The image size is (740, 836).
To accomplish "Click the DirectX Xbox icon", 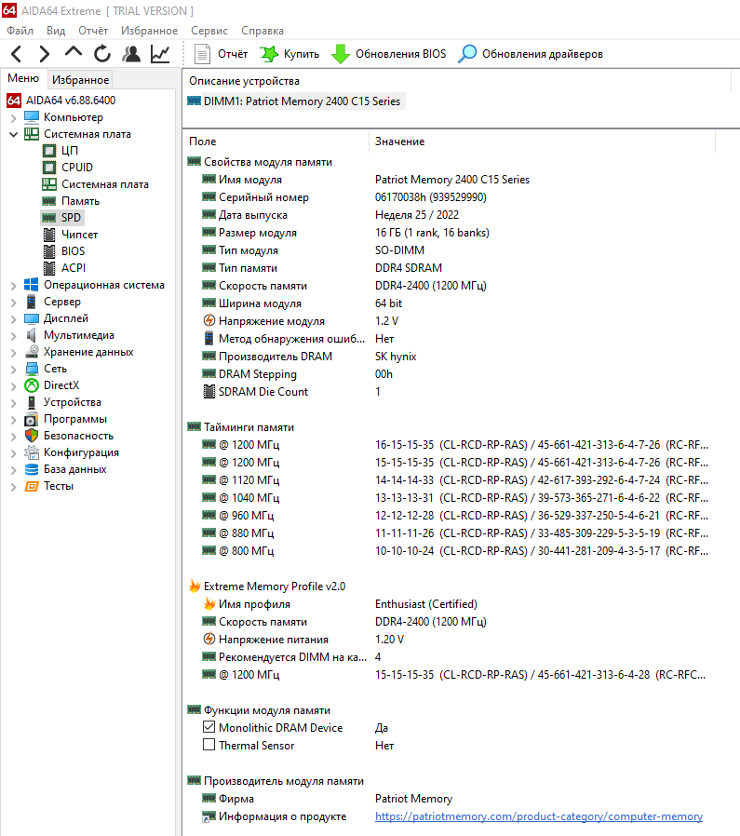I will [32, 385].
